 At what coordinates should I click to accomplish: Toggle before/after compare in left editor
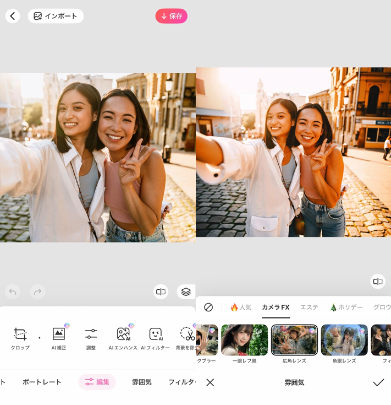click(161, 292)
